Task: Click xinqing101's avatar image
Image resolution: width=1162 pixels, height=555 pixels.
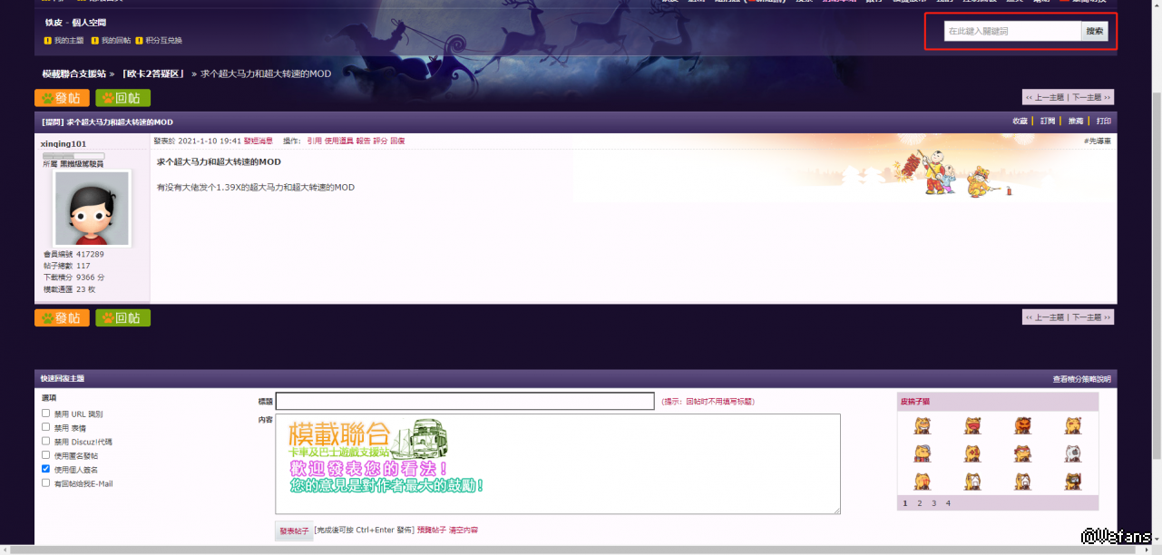Action: [x=92, y=208]
